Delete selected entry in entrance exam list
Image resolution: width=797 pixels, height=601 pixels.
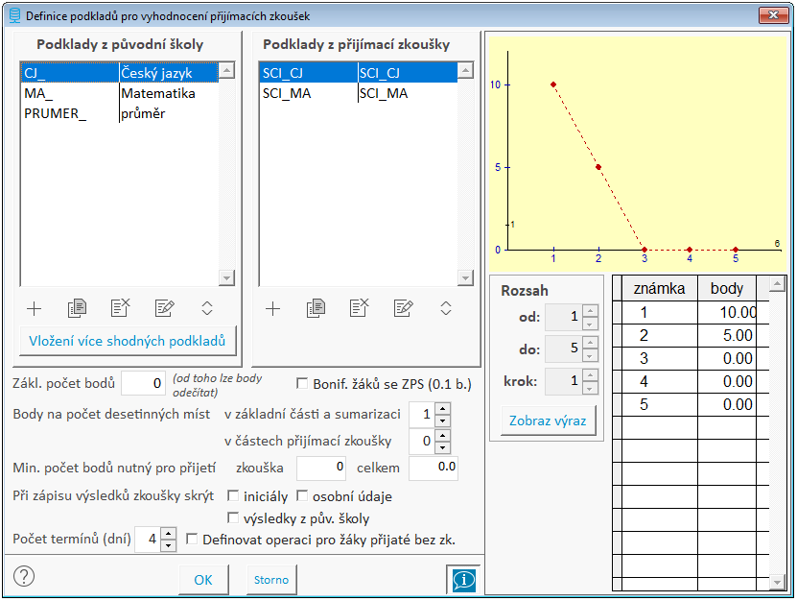coord(360,308)
